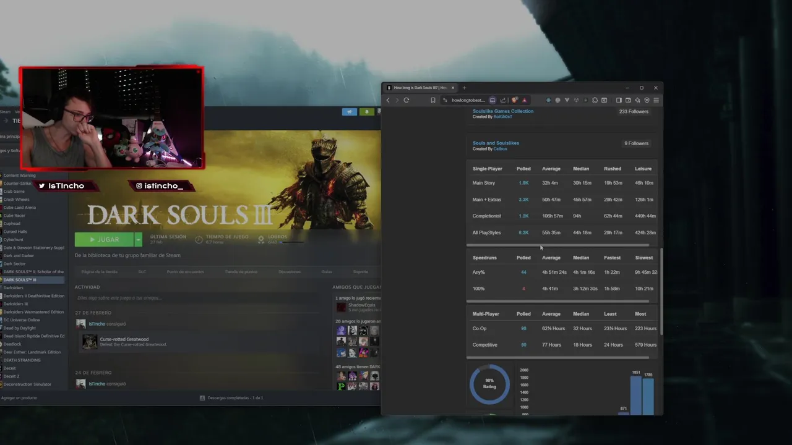Click the Completionist median 94h cell
The height and width of the screenshot is (445, 792).
pos(577,216)
